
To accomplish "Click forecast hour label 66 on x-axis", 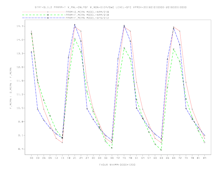I will point(168,158).
